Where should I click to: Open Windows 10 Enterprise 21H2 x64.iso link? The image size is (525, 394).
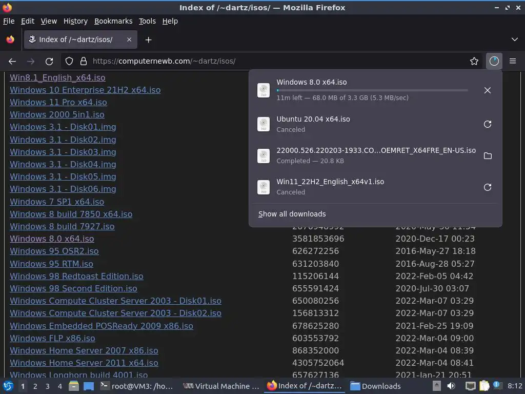point(85,90)
